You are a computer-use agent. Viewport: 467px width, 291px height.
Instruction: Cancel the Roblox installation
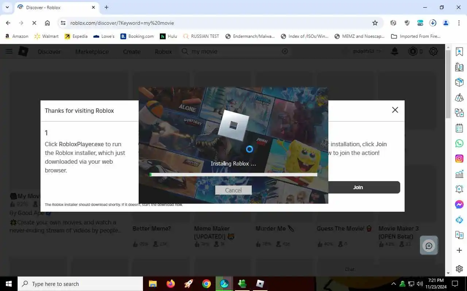click(233, 190)
